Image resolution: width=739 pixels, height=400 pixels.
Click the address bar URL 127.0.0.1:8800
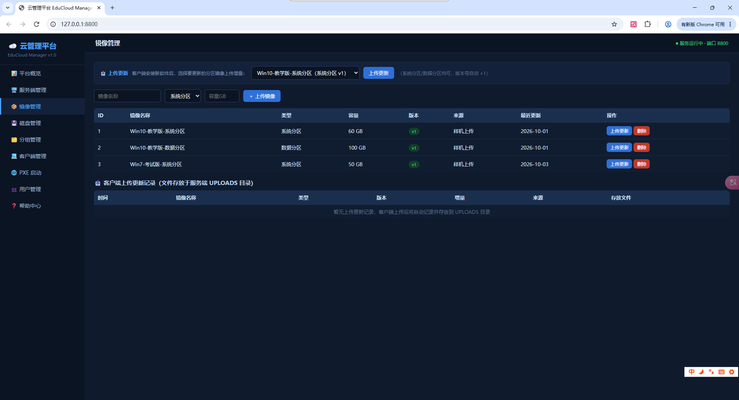pyautogui.click(x=79, y=24)
